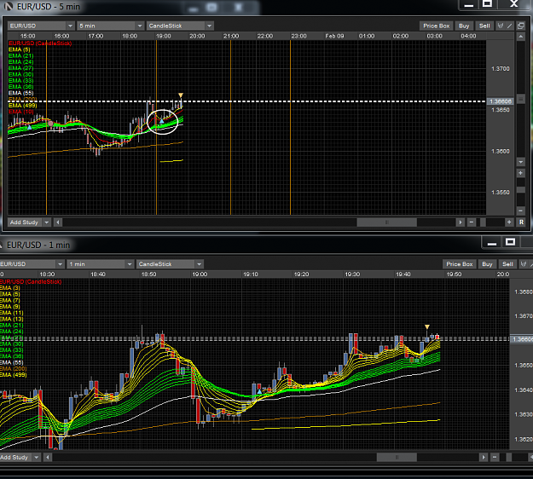
Task: Click time scroll left arrow in 1 min chart
Action: pos(48,457)
